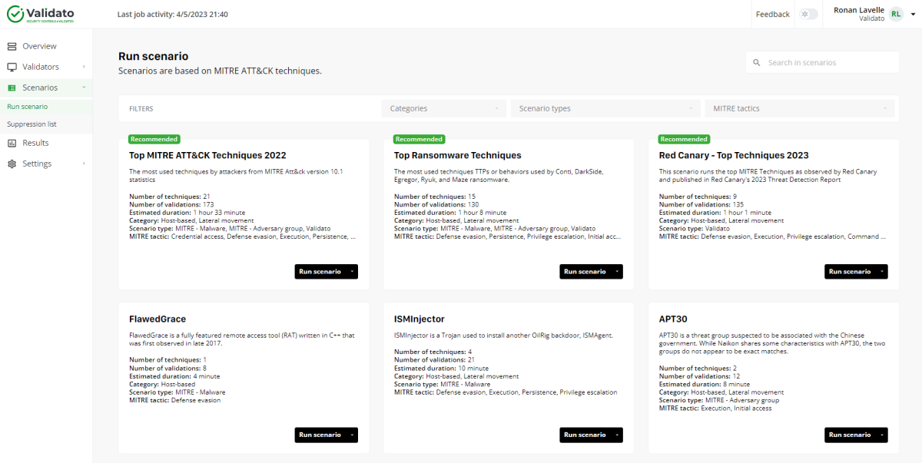Run the Top Ransomware Techniques scenario
Screen dimensions: 922x463
click(x=584, y=271)
